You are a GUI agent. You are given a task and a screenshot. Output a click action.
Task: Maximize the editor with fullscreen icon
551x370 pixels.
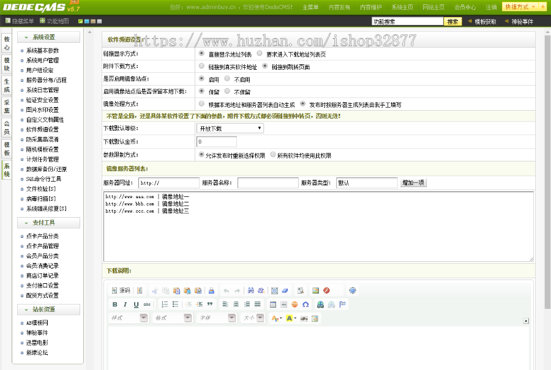(353, 290)
